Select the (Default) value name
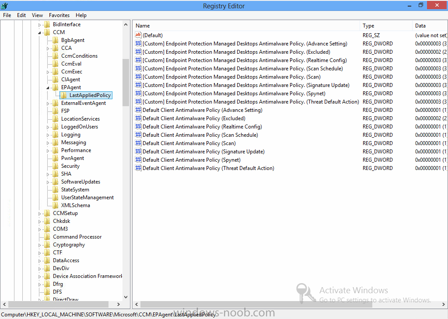Viewport: 448px width, 319px height. (x=153, y=35)
